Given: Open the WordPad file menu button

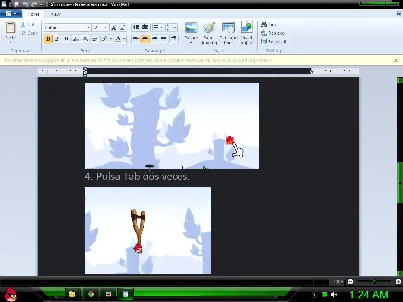Looking at the screenshot, I should [11, 14].
